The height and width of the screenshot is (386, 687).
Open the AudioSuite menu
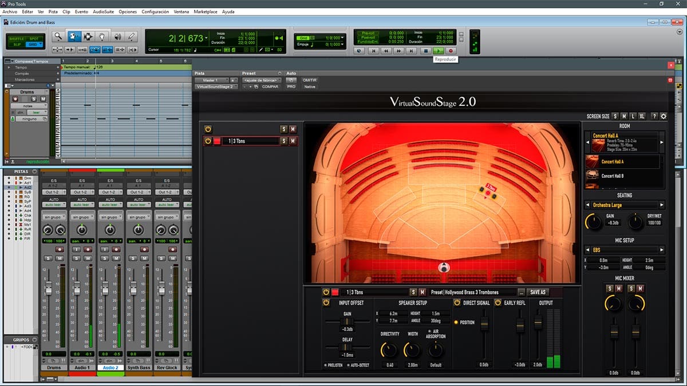(103, 11)
